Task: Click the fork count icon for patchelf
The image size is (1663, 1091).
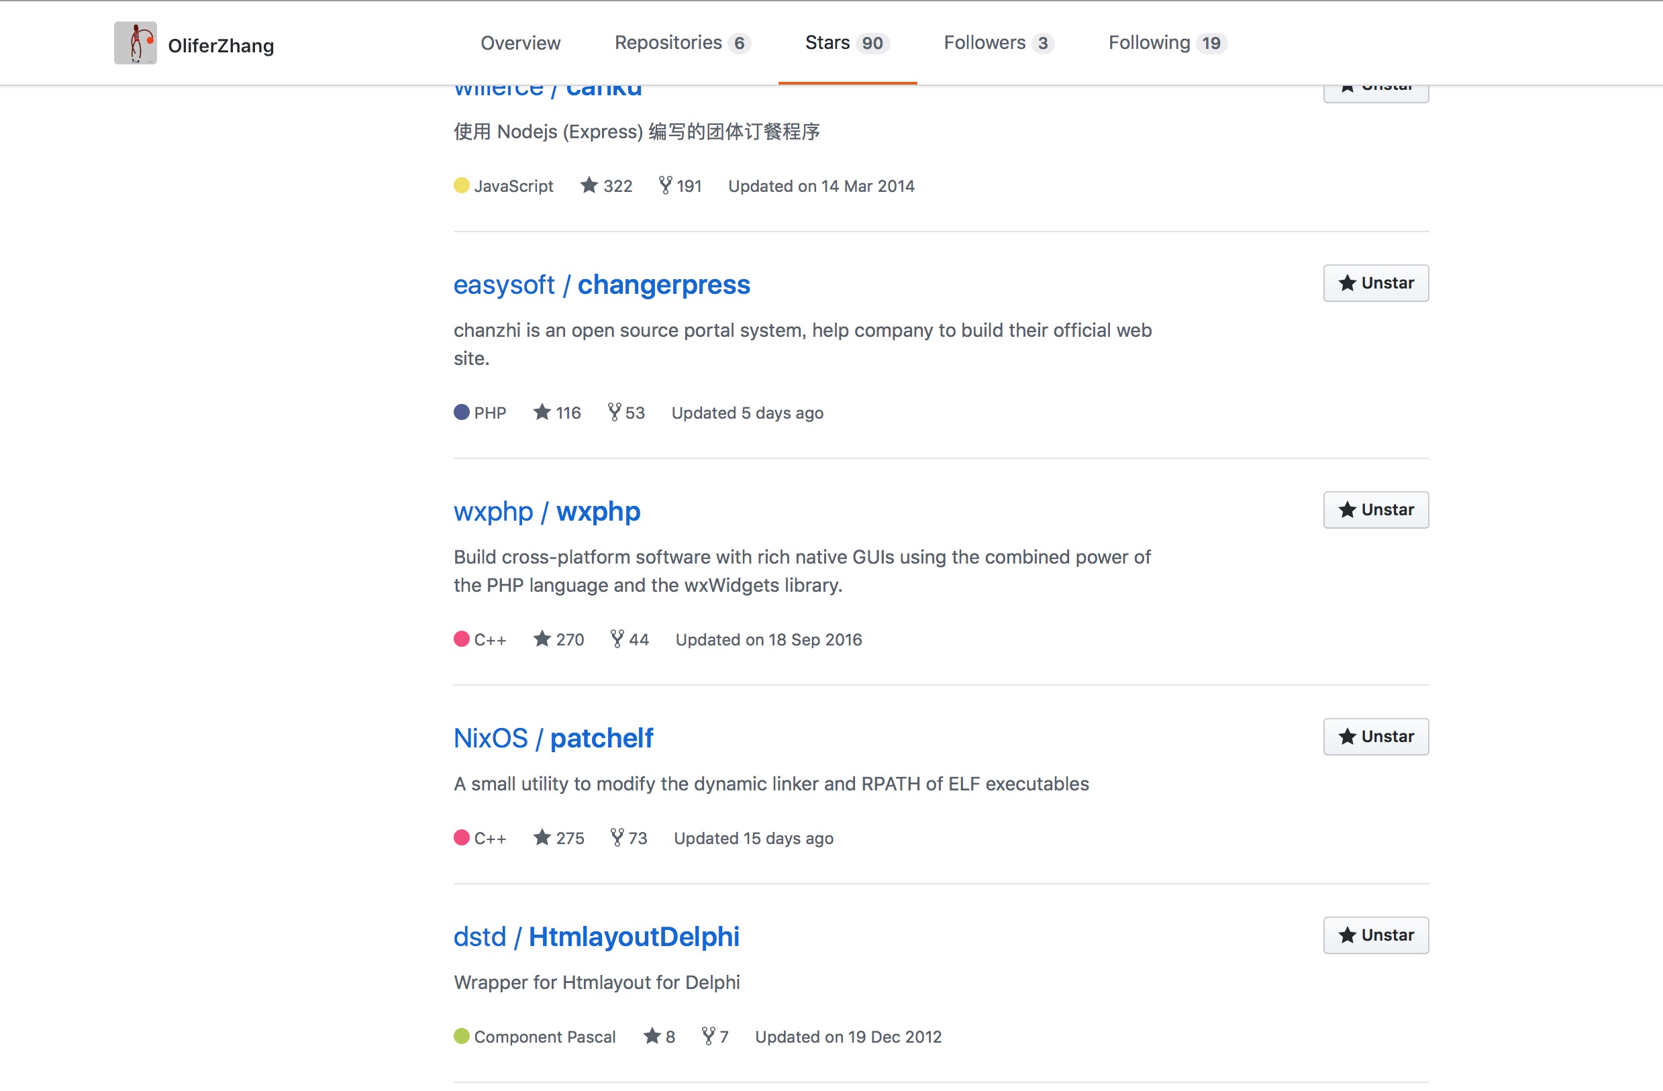Action: click(617, 837)
